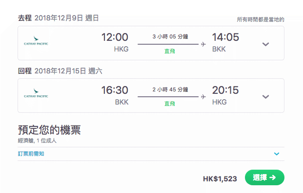Click the 3 小時 05 分鐘 duration

click(x=170, y=36)
